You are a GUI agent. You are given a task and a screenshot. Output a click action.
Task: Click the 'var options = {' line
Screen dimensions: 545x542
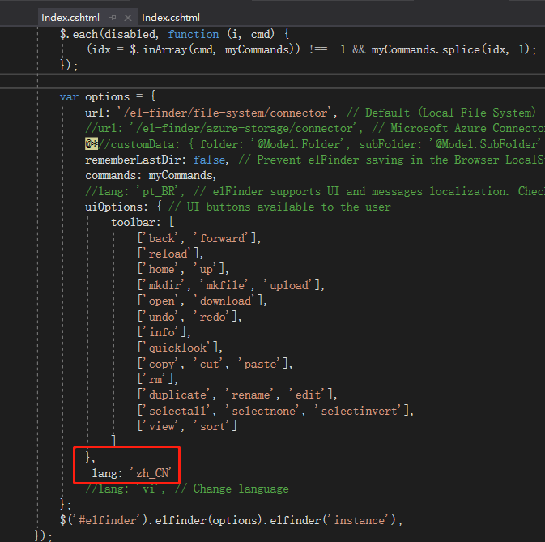108,96
